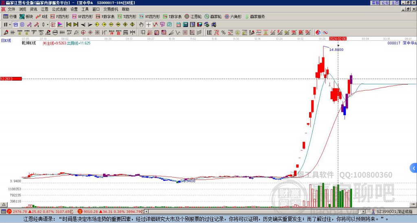Open the 江恩 menu
This screenshot has height=223, width=417.
pyautogui.click(x=44, y=9)
